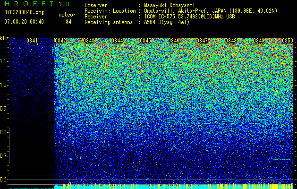This screenshot has height=189, width=297.
Task: Click the 0849 time marker
Action: 259,41
